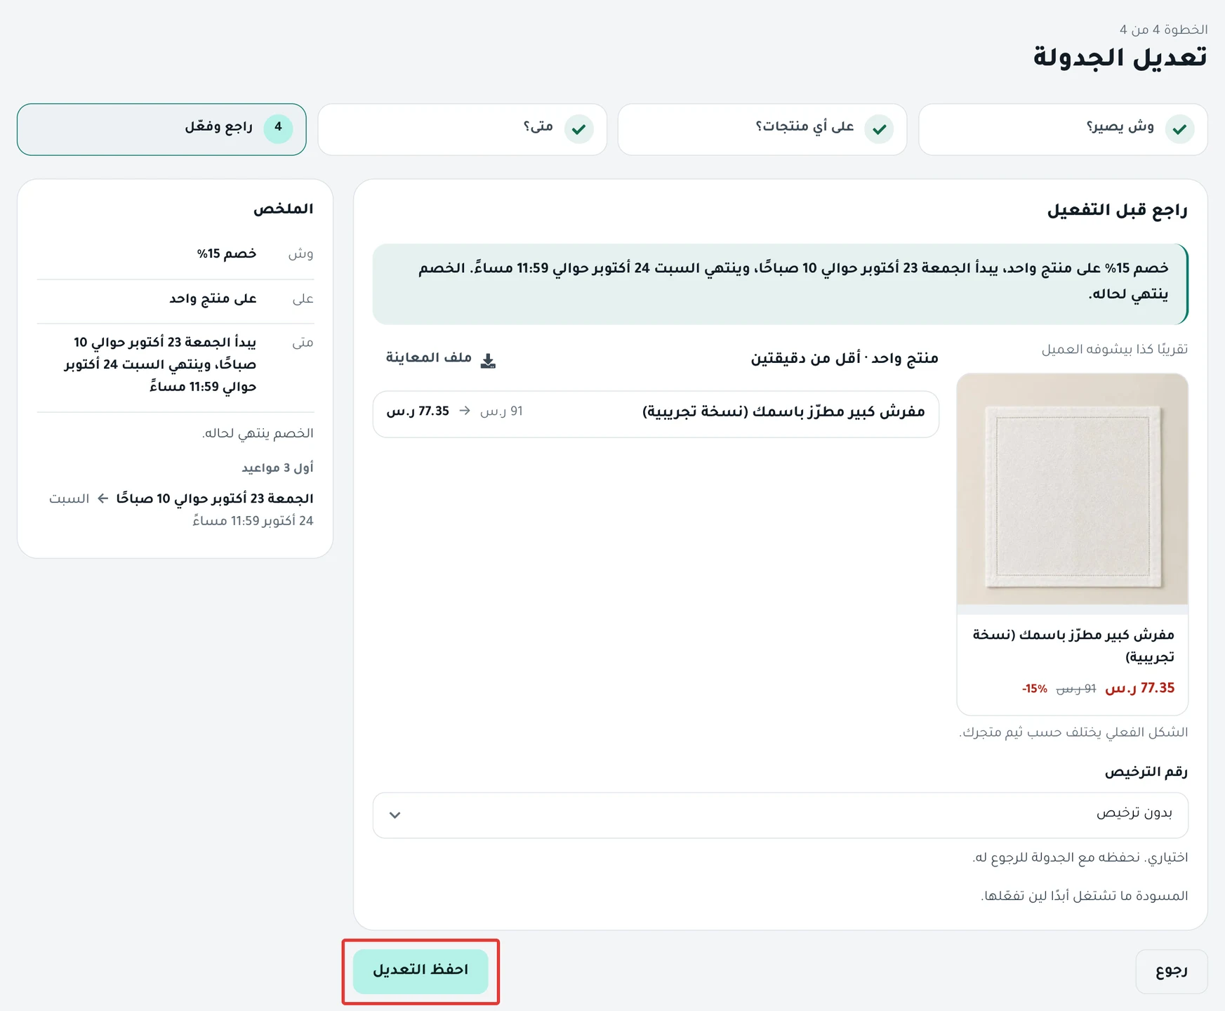Click the number 4 badge on راجع وفعّل step
Screen dimensions: 1225x1011
[278, 128]
